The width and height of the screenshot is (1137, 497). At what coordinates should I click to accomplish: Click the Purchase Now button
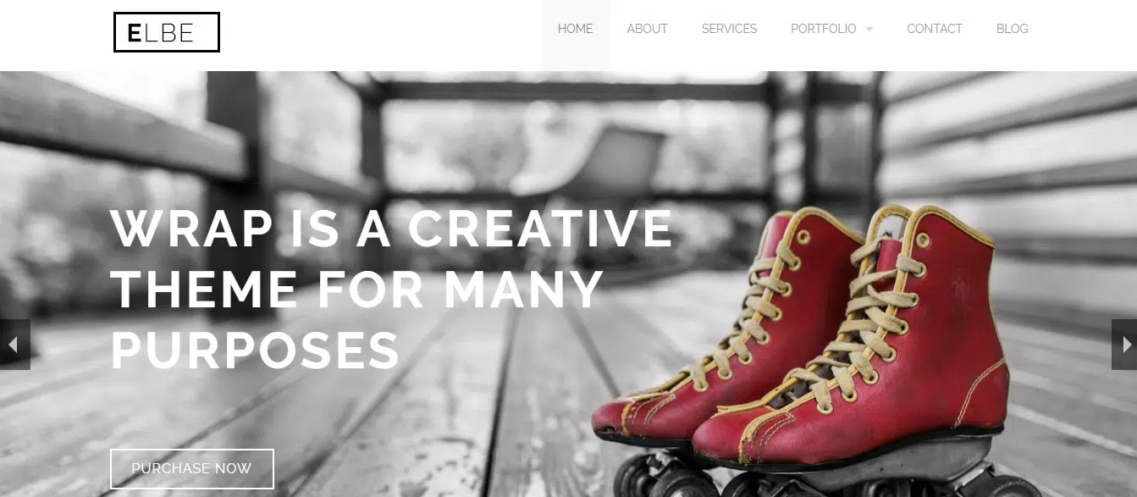coord(192,468)
